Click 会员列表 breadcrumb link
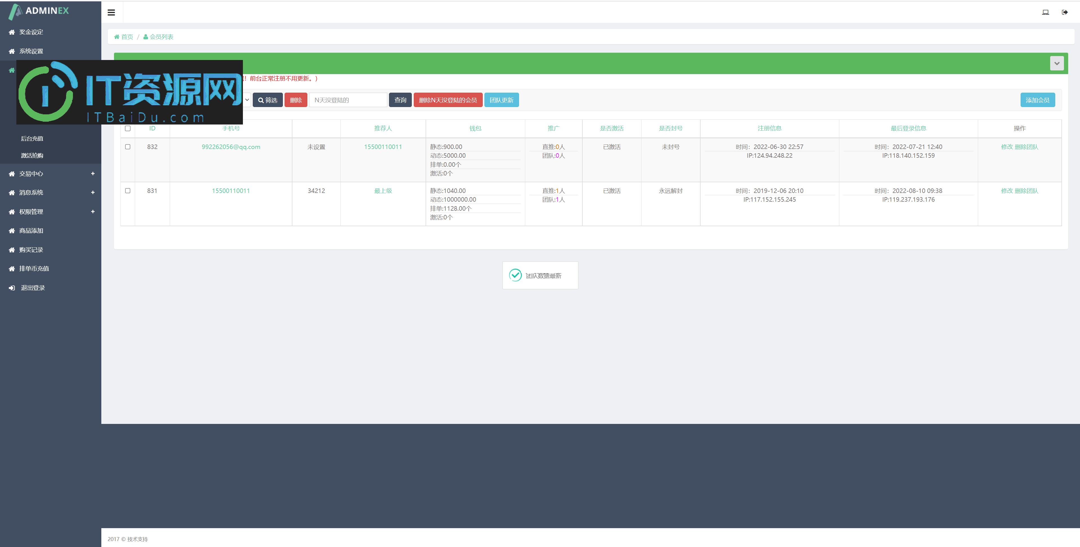Screen dimensions: 1080x547 tap(161, 37)
